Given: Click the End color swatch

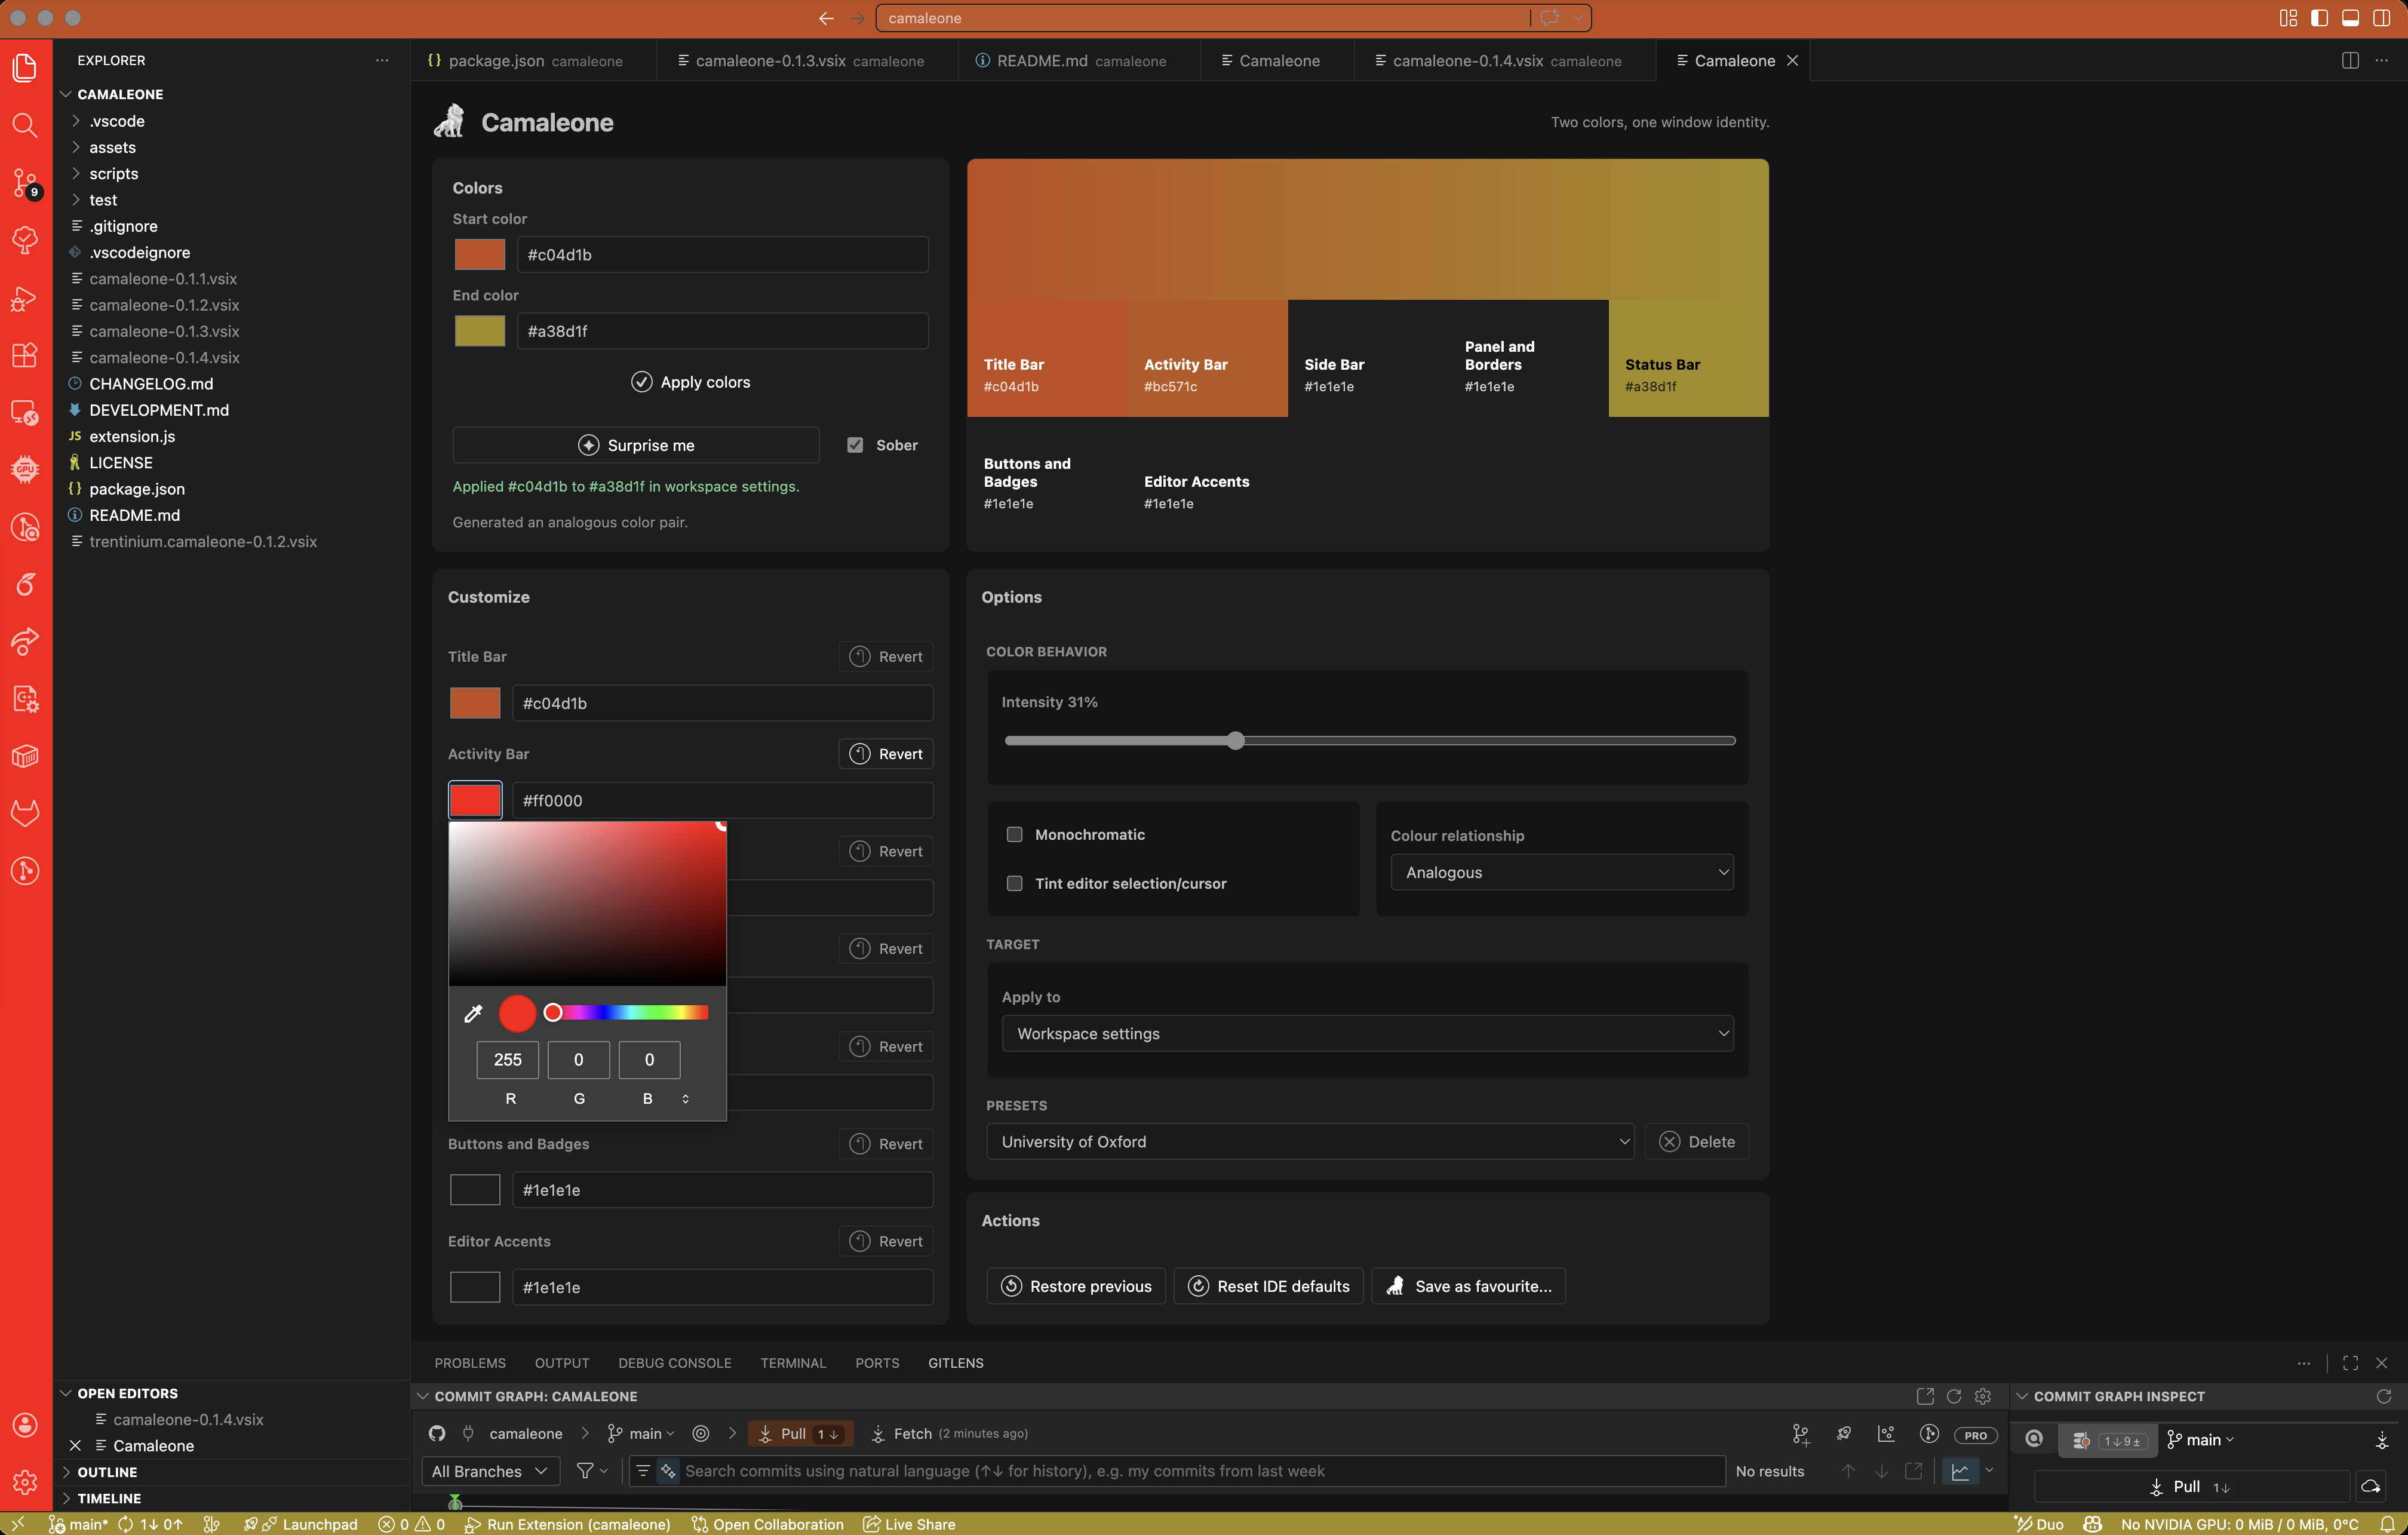Looking at the screenshot, I should coord(479,330).
